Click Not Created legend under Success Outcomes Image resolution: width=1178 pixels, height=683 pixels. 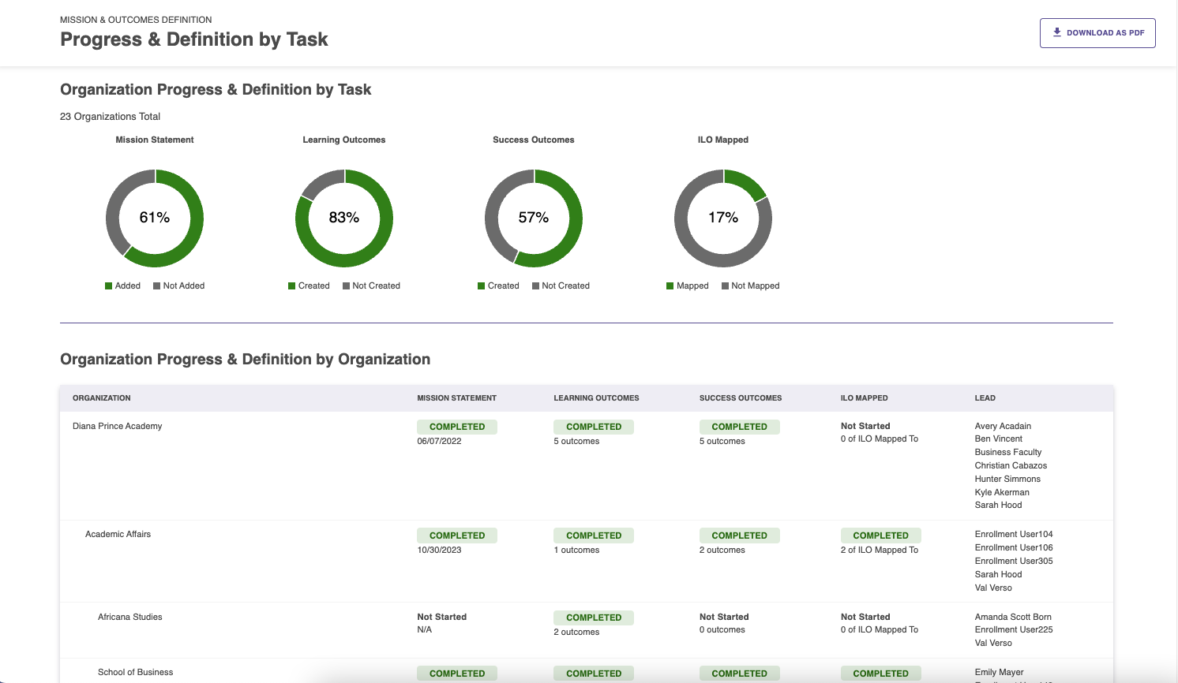click(x=561, y=286)
